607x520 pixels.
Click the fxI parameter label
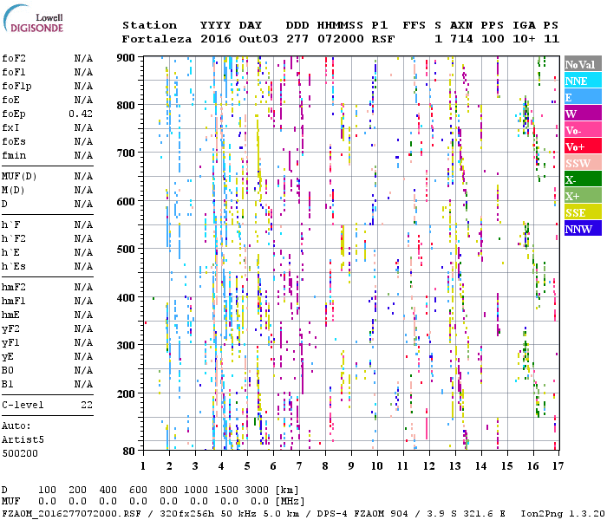(10, 127)
